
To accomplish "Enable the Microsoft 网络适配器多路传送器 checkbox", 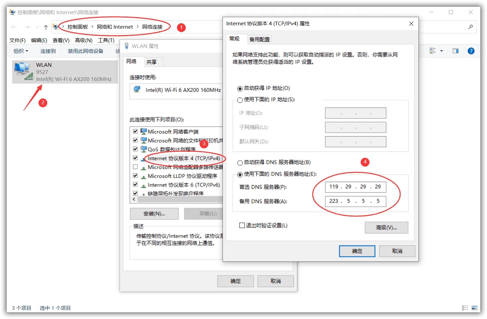I will (135, 167).
